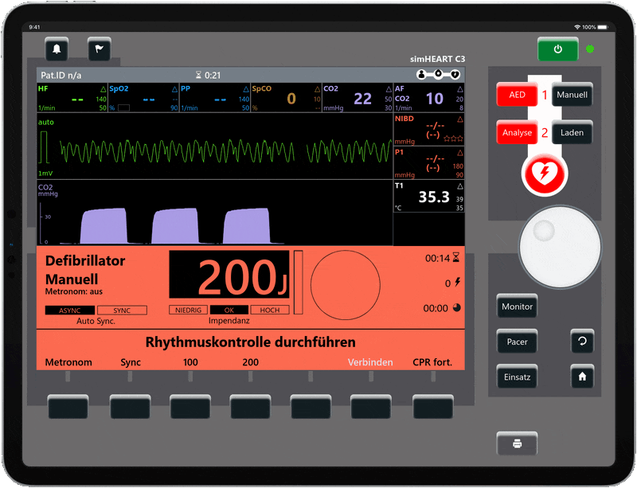The image size is (637, 488).
Task: Tap the NIBD alarm triangle icon
Action: click(460, 119)
